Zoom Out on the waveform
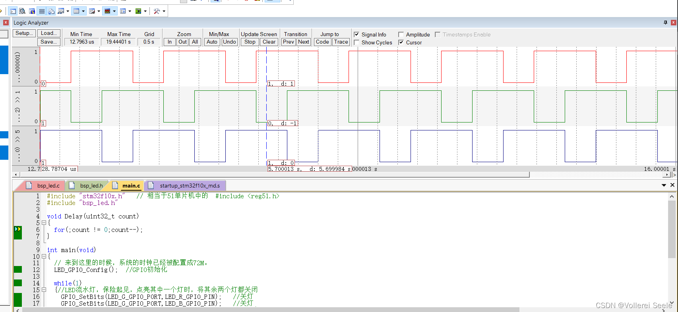 pos(182,42)
